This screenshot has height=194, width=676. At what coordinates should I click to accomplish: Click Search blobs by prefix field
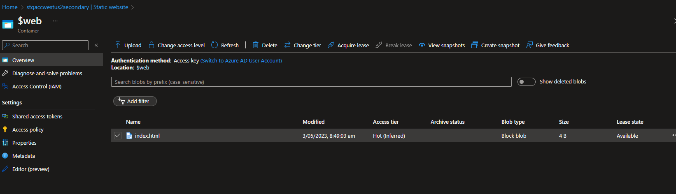(x=311, y=82)
